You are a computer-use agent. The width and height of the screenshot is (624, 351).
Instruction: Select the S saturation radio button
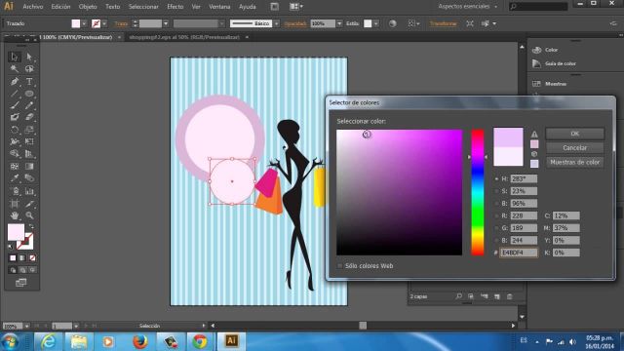coord(496,191)
